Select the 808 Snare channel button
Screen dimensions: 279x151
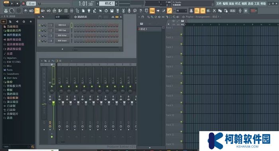point(62,41)
